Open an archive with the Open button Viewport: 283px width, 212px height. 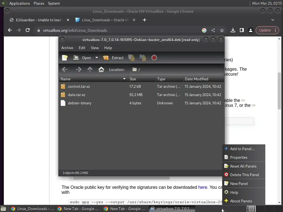82,58
